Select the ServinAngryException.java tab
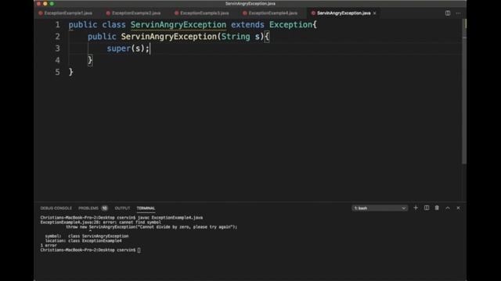Image resolution: width=501 pixels, height=281 pixels. (344, 13)
